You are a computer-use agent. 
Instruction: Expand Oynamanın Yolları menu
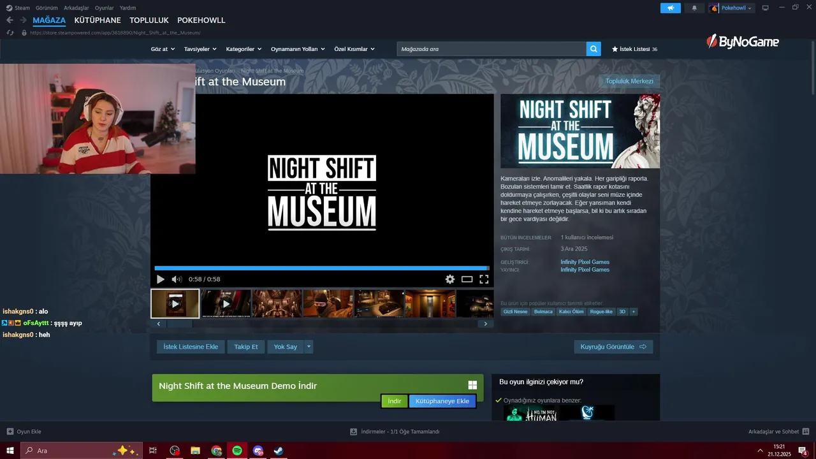click(298, 49)
